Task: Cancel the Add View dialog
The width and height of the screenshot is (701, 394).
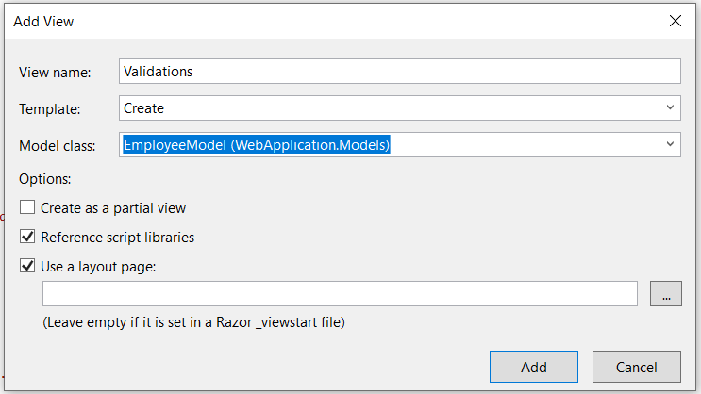Action: 637,367
